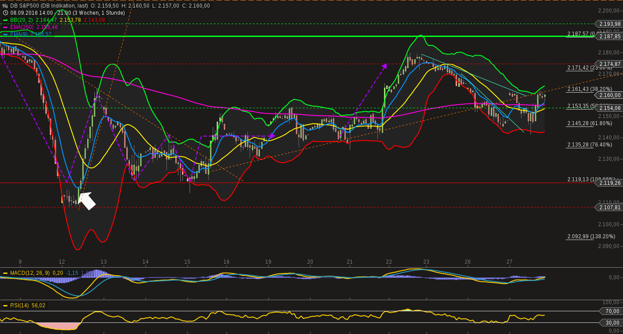This screenshot has height=334, width=623.
Task: Click the 2.187,85 price marker on the axis
Action: click(x=608, y=36)
